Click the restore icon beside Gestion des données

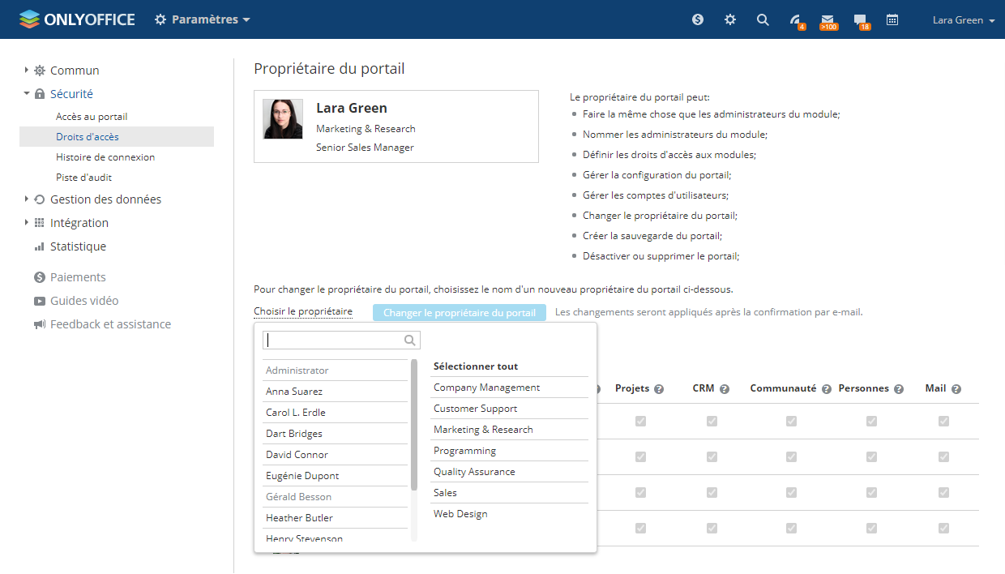tap(40, 199)
